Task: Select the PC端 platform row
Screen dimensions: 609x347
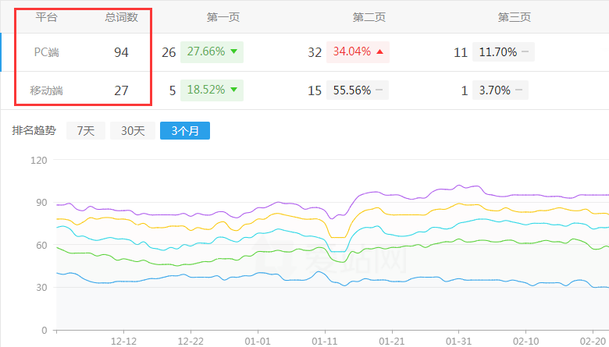Action: pos(47,52)
